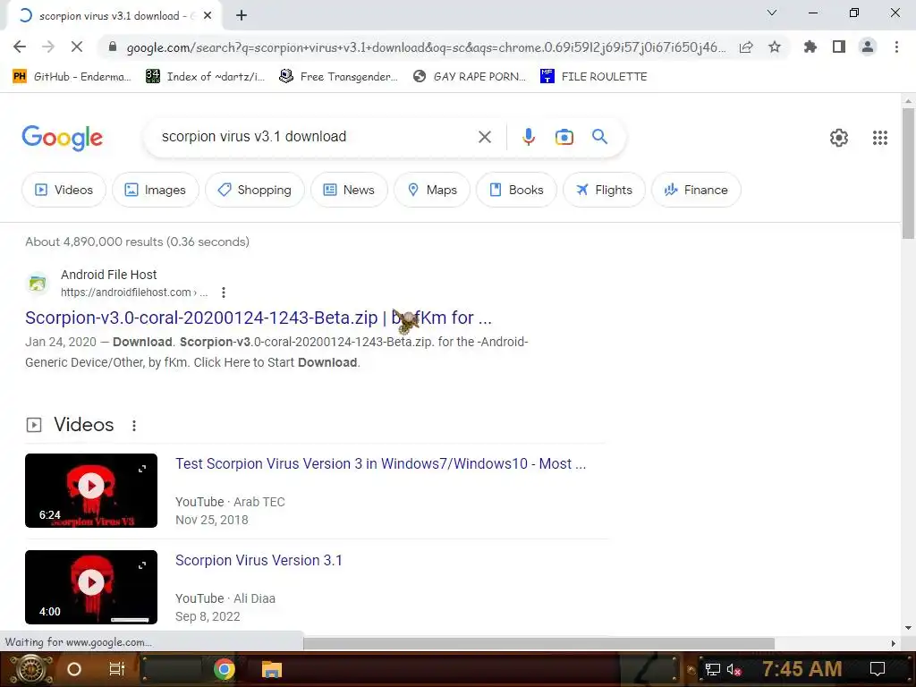Screen dimensions: 916x687
Task: Open Task View on the taskbar
Action: (117, 669)
